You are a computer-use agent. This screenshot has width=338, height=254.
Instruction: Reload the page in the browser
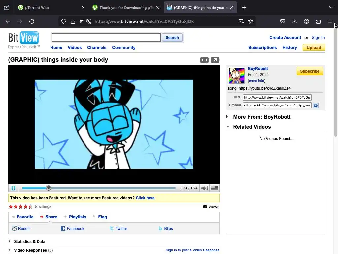pyautogui.click(x=32, y=21)
